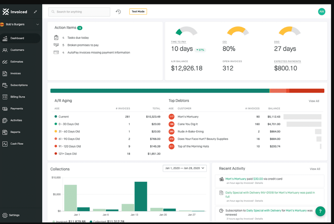Collapse the sidebar with the arrows icon
Image resolution: width=334 pixels, height=224 pixels.
coord(36,12)
